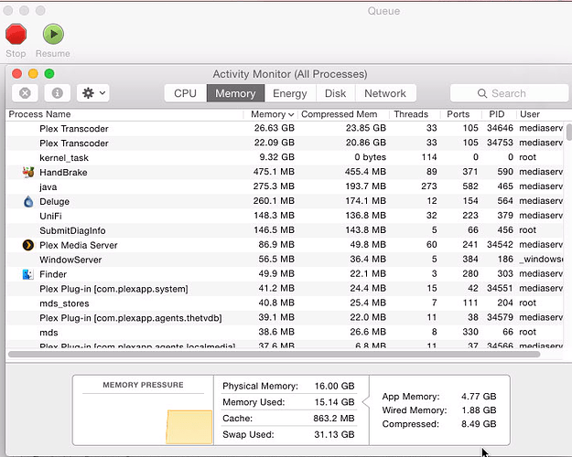Click the Compressed 8.49 GB value
The image size is (572, 457).
coord(479,424)
